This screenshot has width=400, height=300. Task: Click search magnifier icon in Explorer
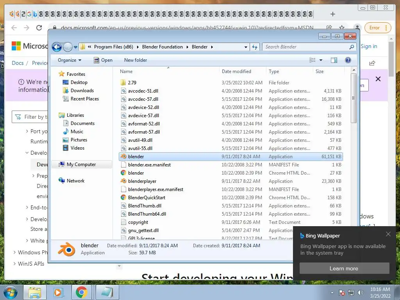[352, 47]
